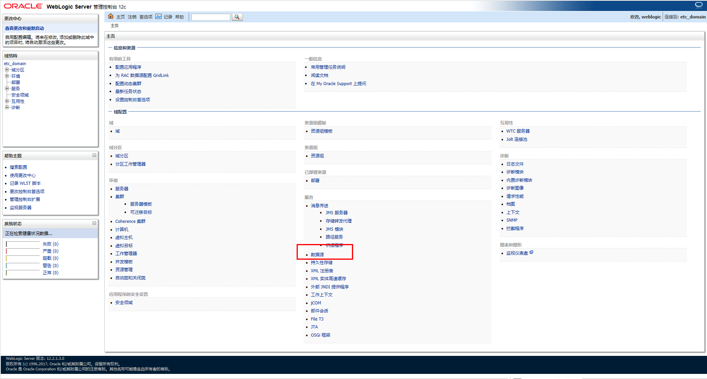Open the 虚拟主机 link

(x=124, y=237)
